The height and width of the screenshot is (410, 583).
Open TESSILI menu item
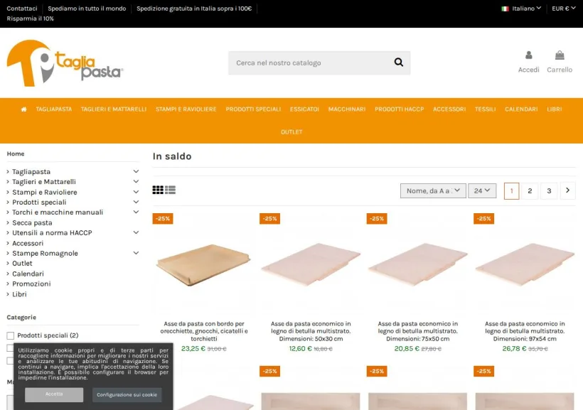pyautogui.click(x=485, y=109)
